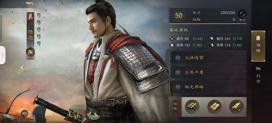
Task: Tap the 统率 shield attribute icon
Action: [x=172, y=45]
